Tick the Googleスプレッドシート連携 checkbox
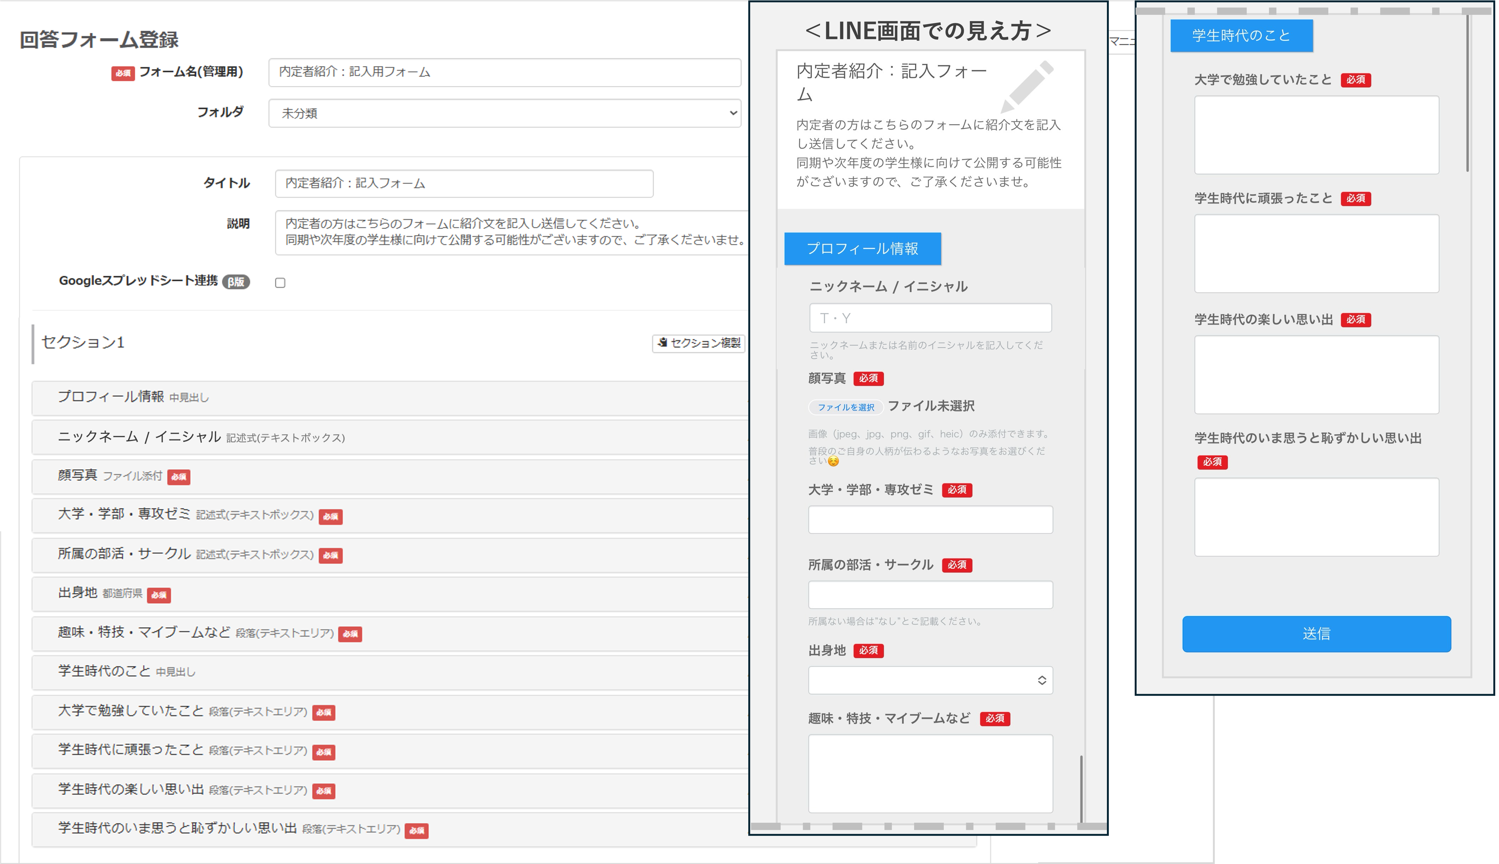 [280, 283]
